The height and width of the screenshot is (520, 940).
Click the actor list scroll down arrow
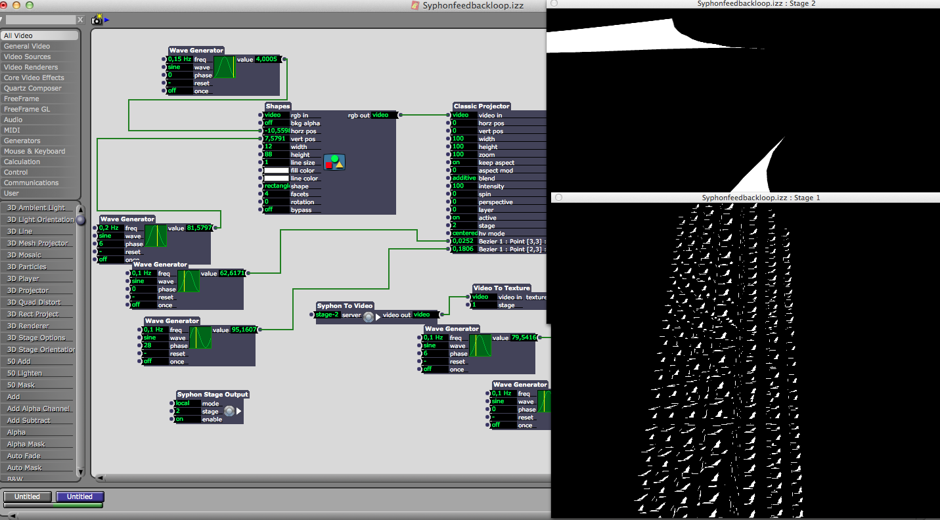click(81, 471)
